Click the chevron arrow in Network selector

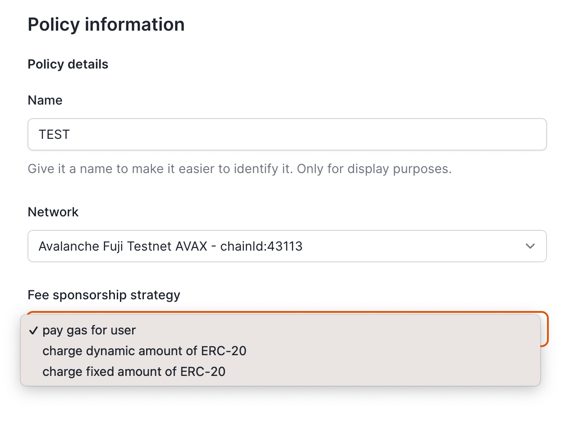click(x=530, y=246)
